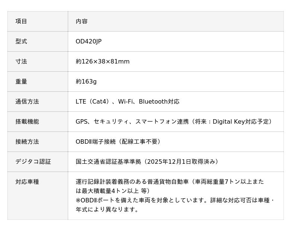The height and width of the screenshot is (231, 298).
Task: Select the 搭載機能 row label
Action: click(x=27, y=122)
